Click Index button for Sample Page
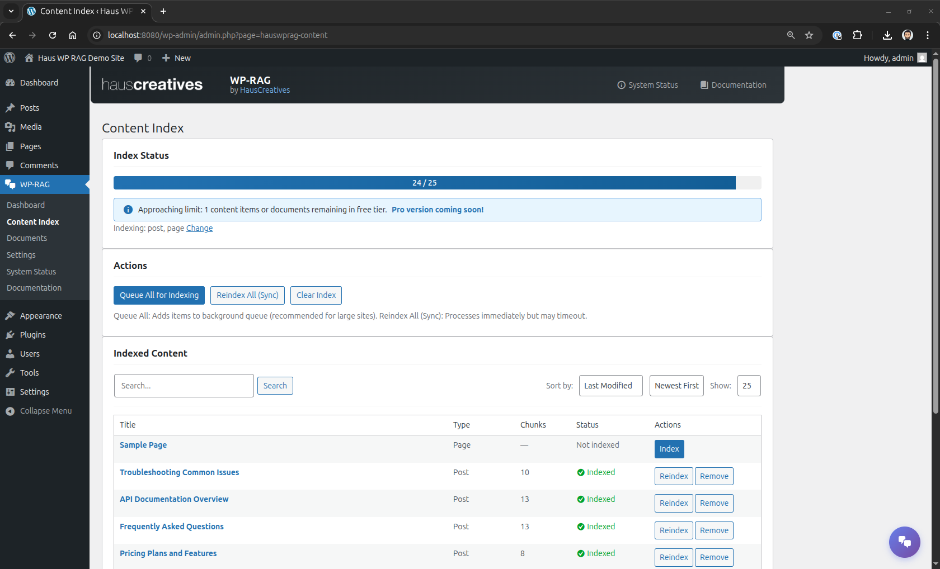940x569 pixels. (669, 449)
